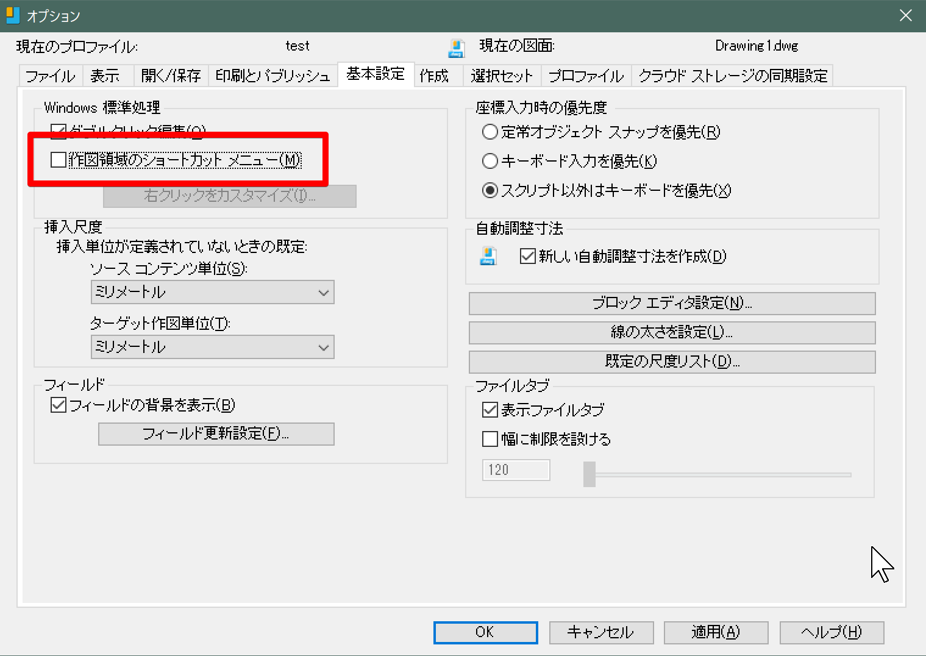Confirm with the OK button
The image size is (926, 656).
click(x=486, y=632)
